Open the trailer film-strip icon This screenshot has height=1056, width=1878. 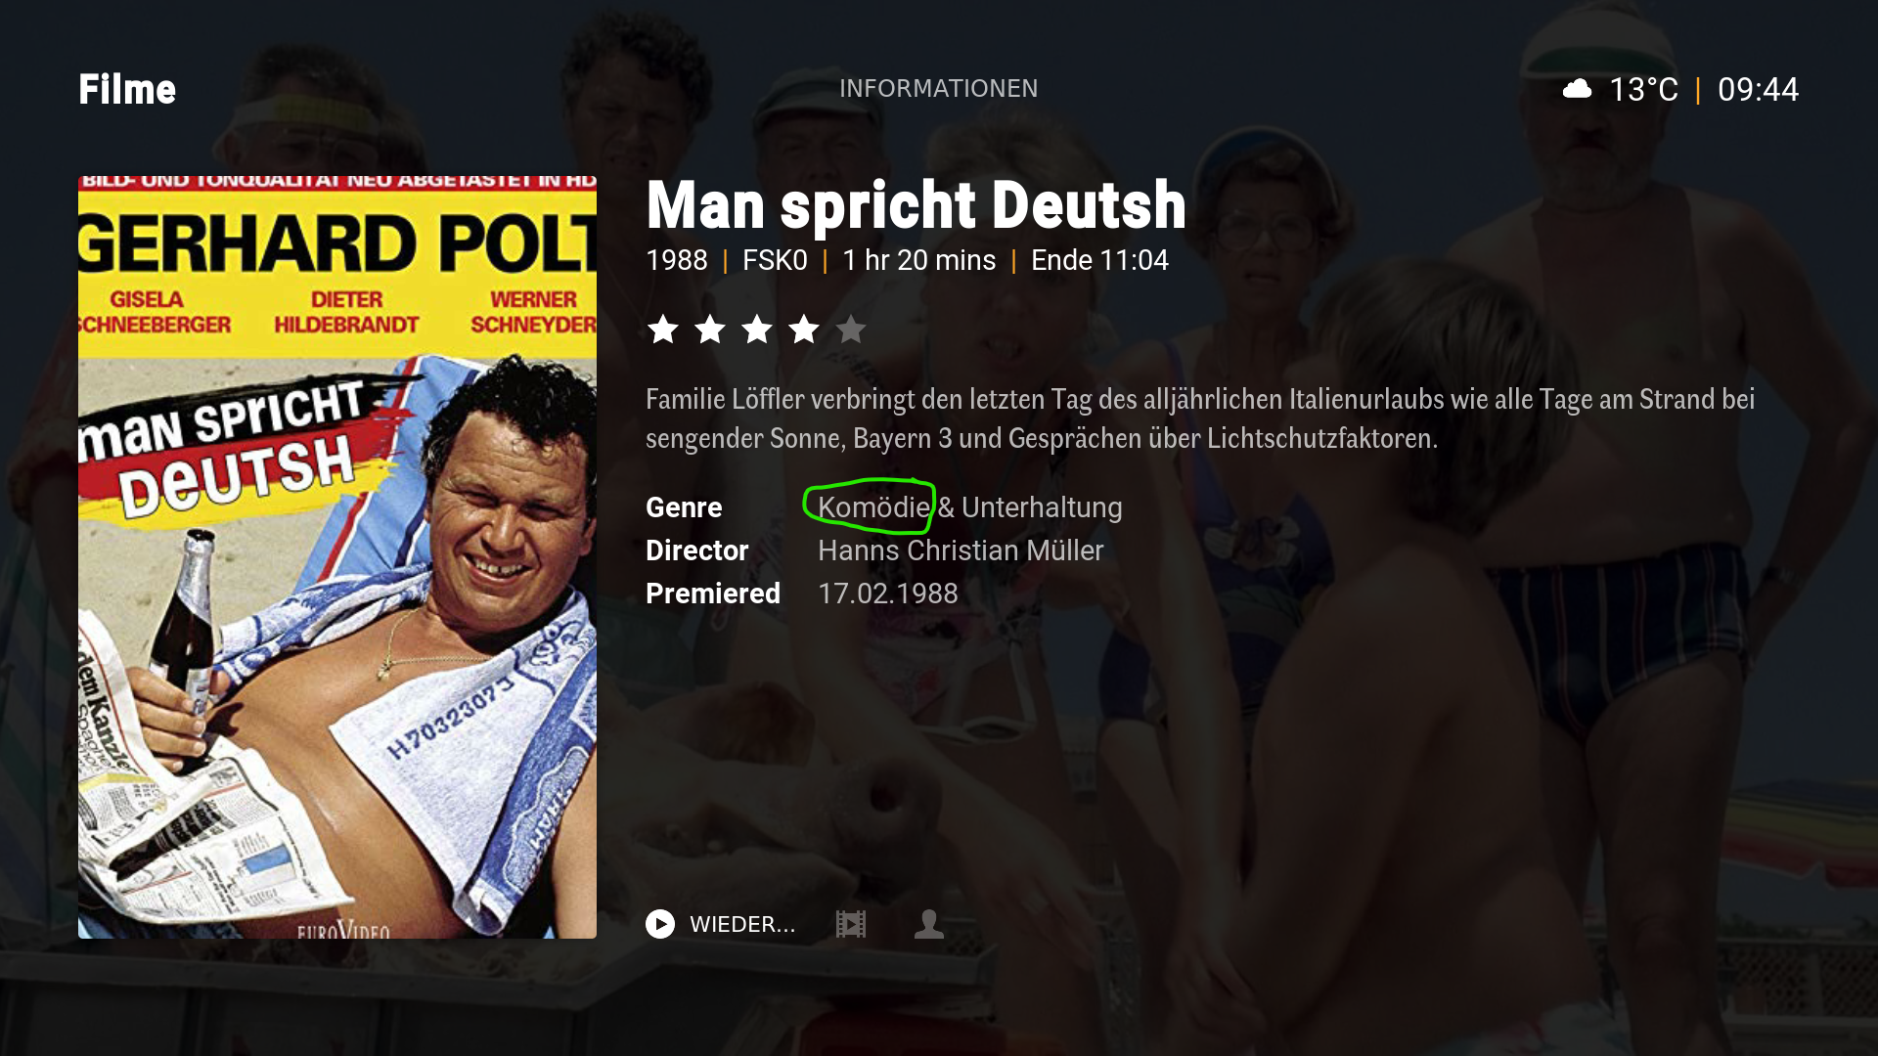point(851,924)
